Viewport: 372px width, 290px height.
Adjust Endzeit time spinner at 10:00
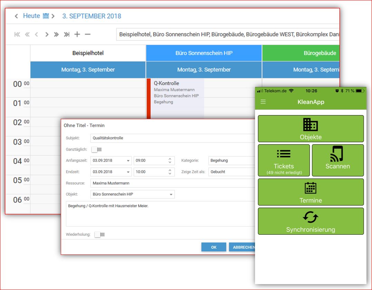tap(170, 172)
